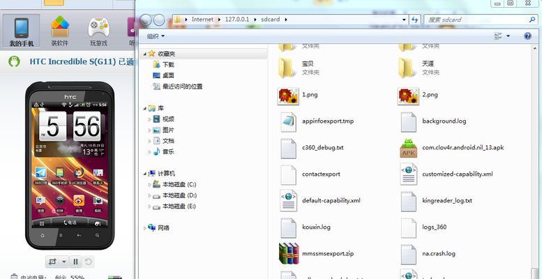Click the green Android connection icon
542x279 pixels.
pyautogui.click(x=14, y=61)
